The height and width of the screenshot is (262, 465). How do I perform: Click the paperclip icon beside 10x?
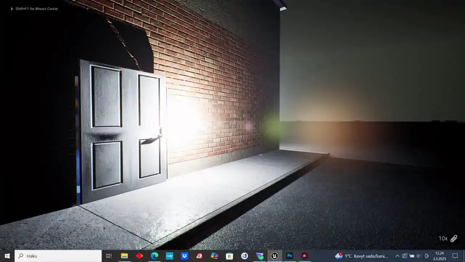tap(454, 239)
